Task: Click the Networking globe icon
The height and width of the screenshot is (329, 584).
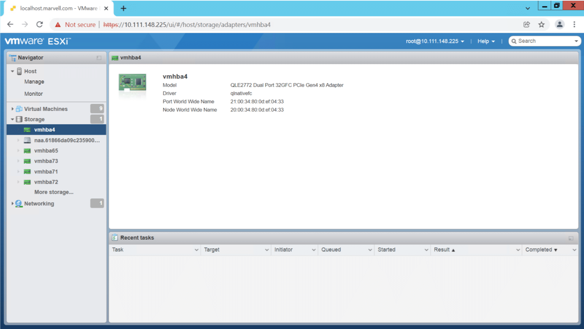Action: click(x=19, y=204)
